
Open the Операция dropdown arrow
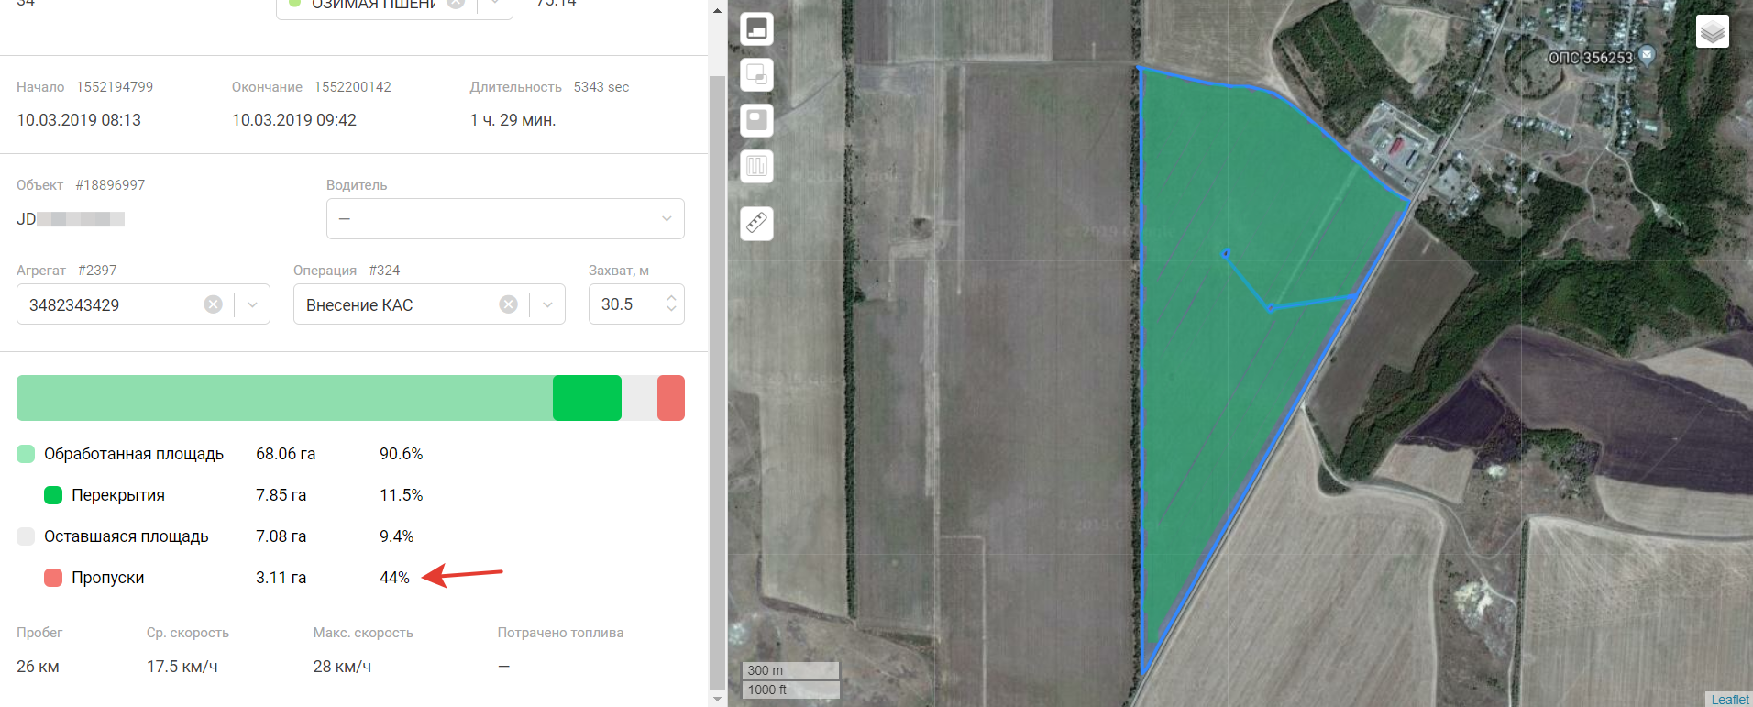[x=547, y=304]
